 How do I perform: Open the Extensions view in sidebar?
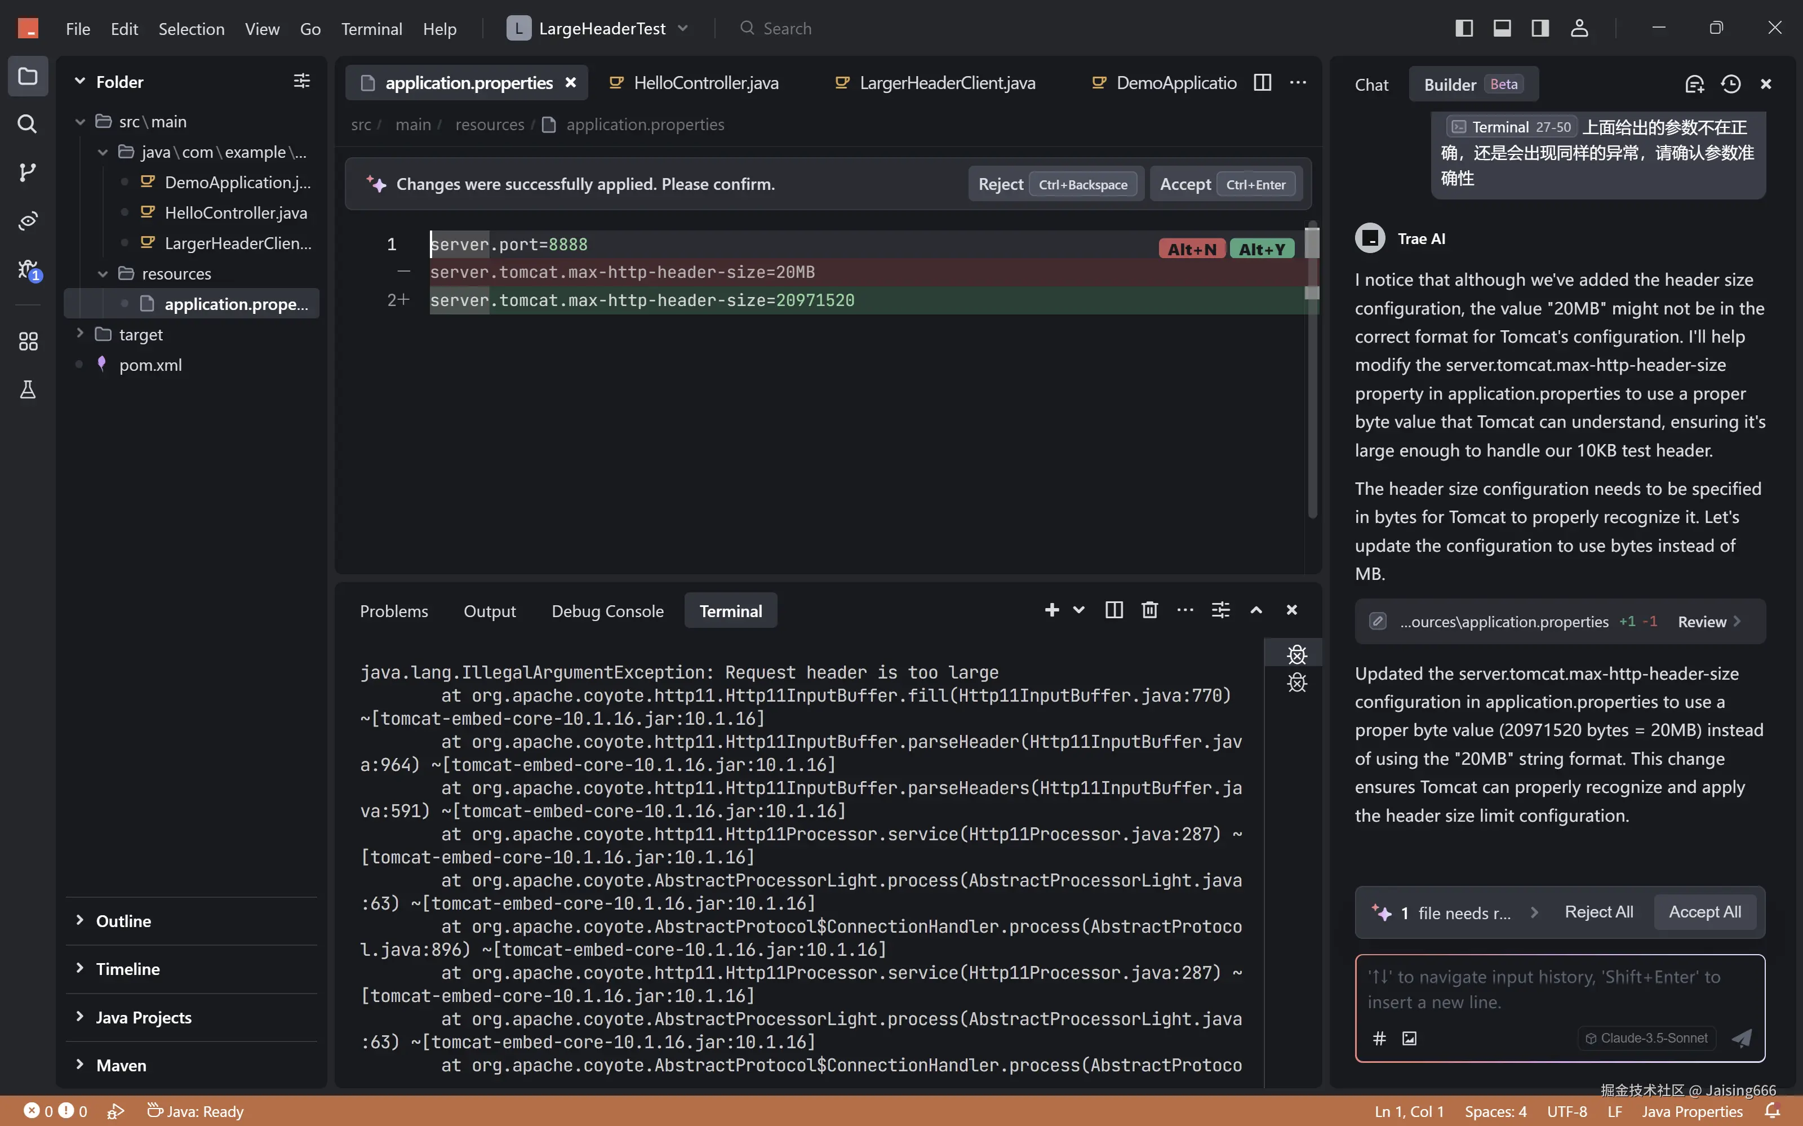pos(28,342)
